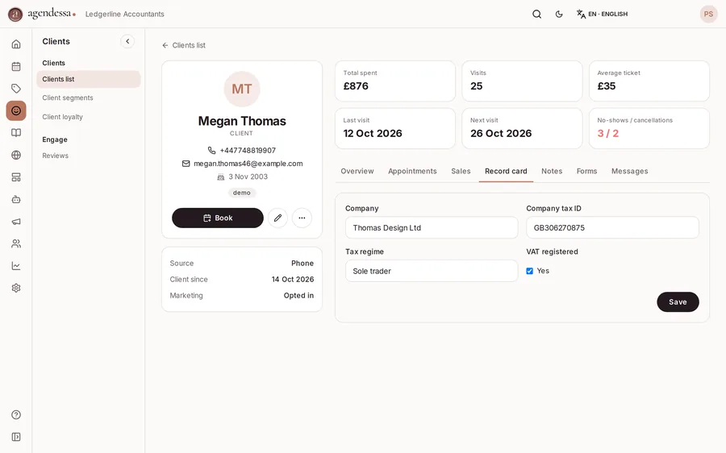This screenshot has width=726, height=453.
Task: Click the phone number +447748819907
Action: click(248, 151)
